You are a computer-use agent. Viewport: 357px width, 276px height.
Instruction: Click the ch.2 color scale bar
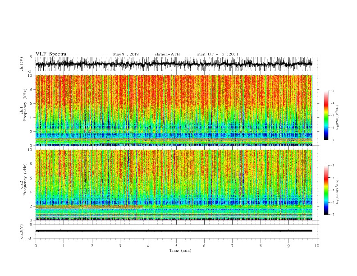point(326,190)
